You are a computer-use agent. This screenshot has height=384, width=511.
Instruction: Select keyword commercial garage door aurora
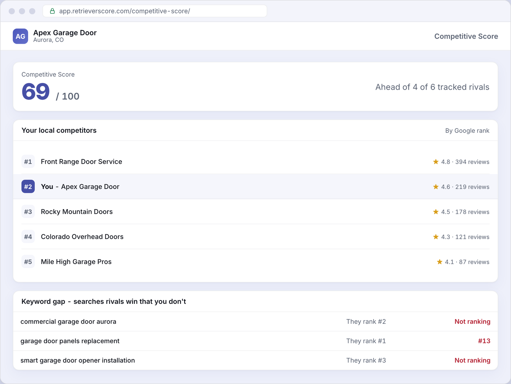pyautogui.click(x=68, y=321)
